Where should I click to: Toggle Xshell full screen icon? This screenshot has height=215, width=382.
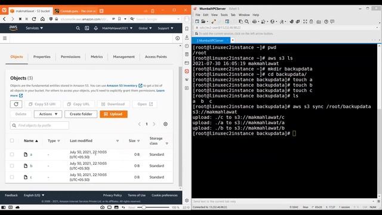[x=305, y=21]
